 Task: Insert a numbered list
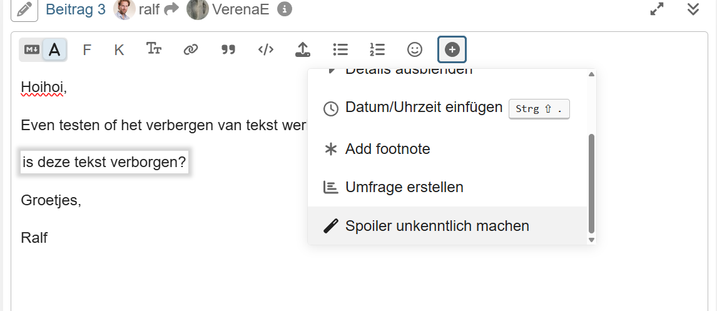(x=377, y=49)
